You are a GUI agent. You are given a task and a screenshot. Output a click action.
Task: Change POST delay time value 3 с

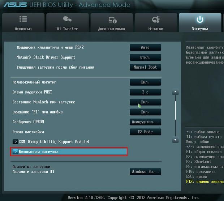(x=145, y=92)
